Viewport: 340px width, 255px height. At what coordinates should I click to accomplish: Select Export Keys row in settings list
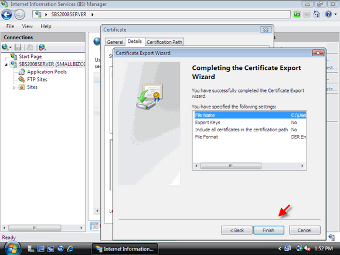click(250, 123)
